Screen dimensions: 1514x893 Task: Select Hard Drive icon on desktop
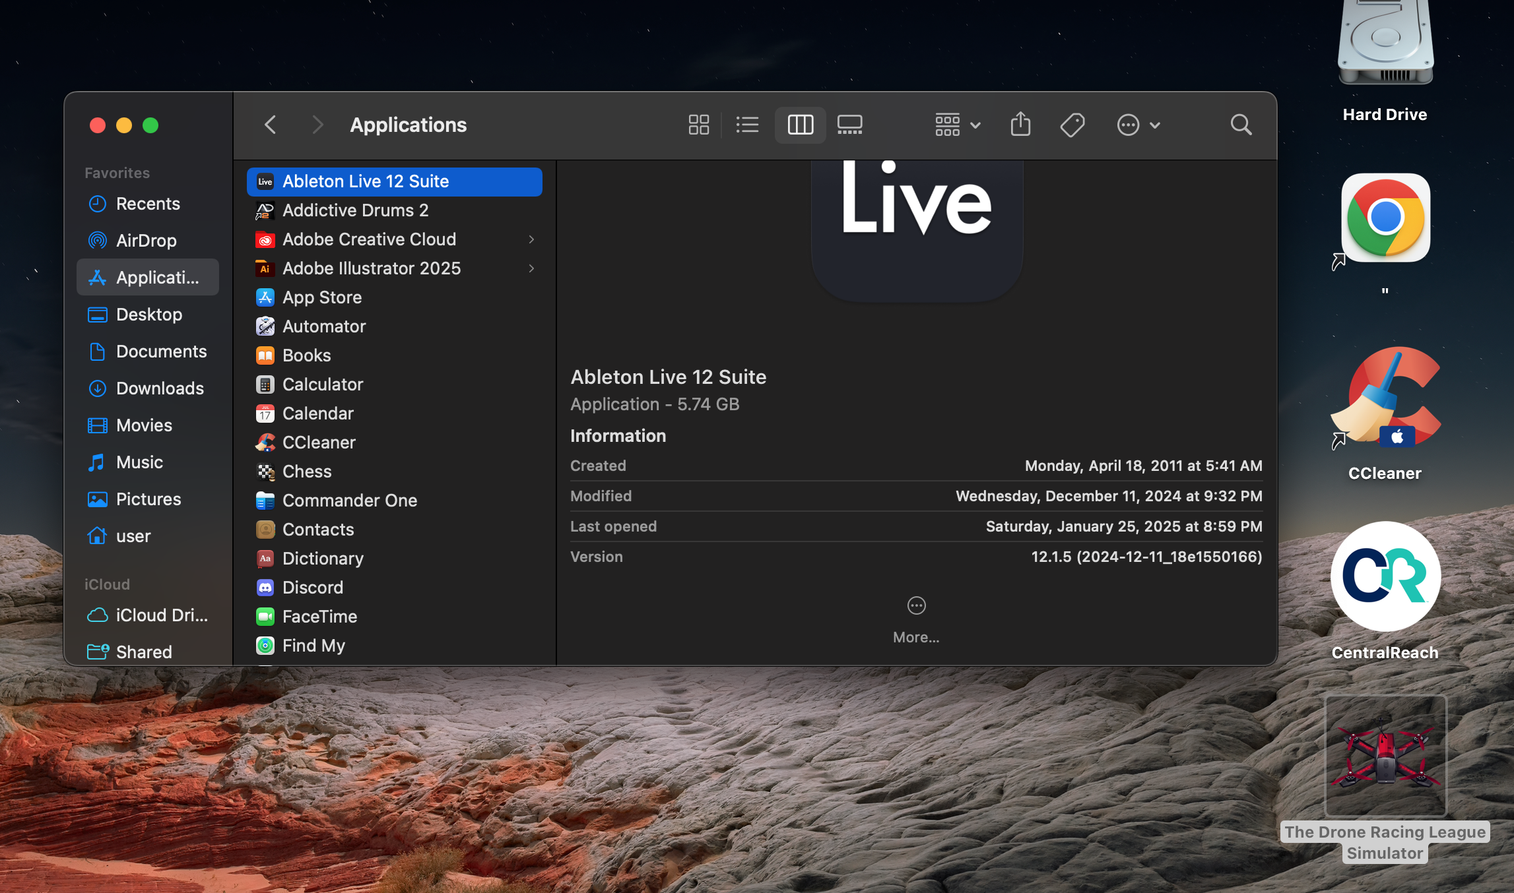[x=1385, y=44]
